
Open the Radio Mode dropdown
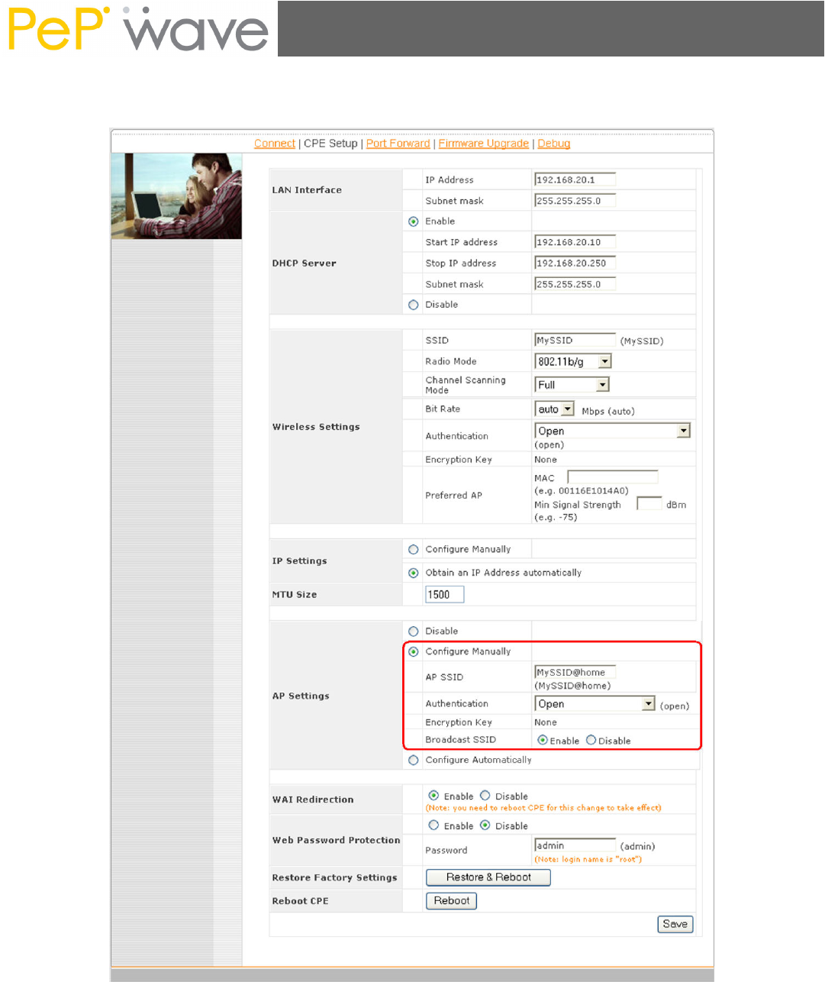pos(573,361)
